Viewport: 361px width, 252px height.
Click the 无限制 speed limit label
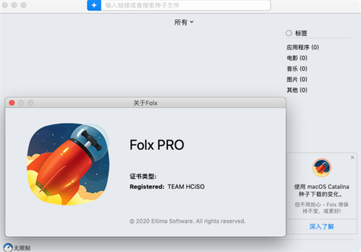pyautogui.click(x=22, y=248)
